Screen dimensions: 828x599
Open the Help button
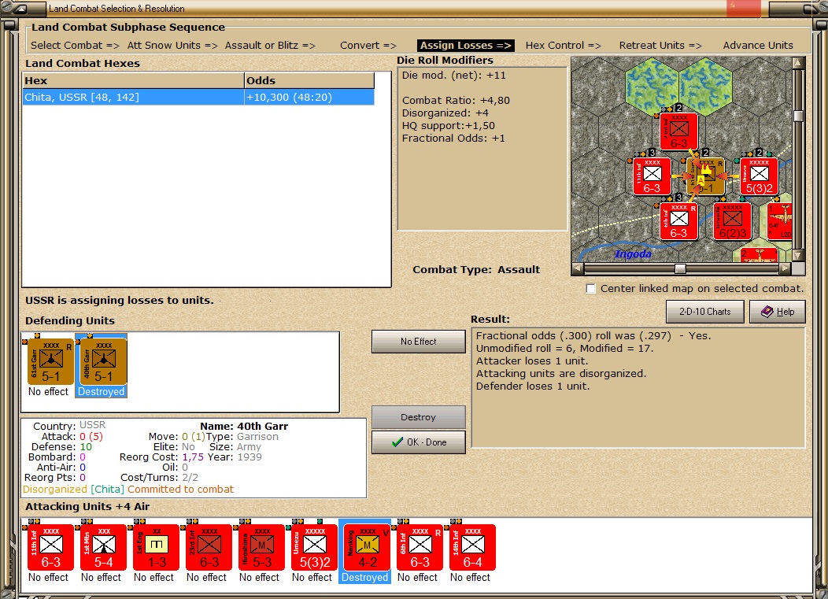tap(778, 312)
